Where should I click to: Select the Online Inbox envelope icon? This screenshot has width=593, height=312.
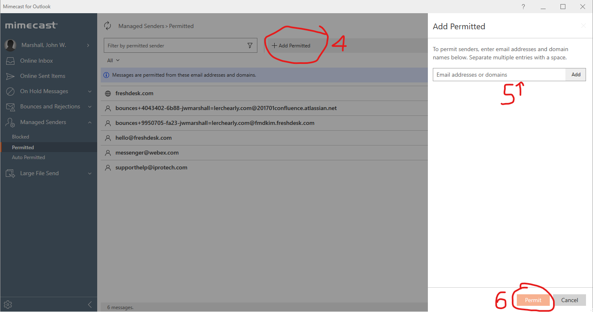click(x=10, y=61)
